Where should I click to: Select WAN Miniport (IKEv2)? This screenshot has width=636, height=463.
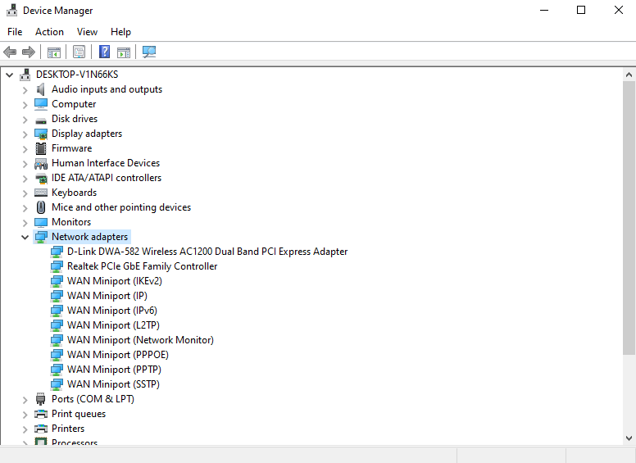(x=115, y=281)
